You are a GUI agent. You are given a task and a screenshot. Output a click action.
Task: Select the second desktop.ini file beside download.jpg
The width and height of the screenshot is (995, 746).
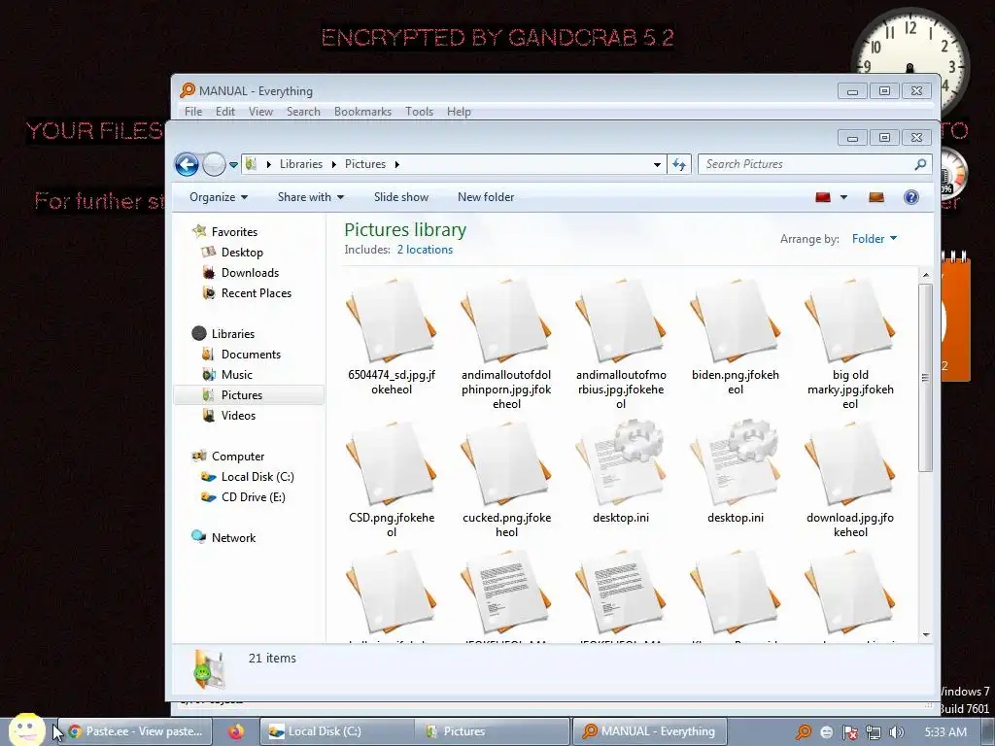[736, 473]
